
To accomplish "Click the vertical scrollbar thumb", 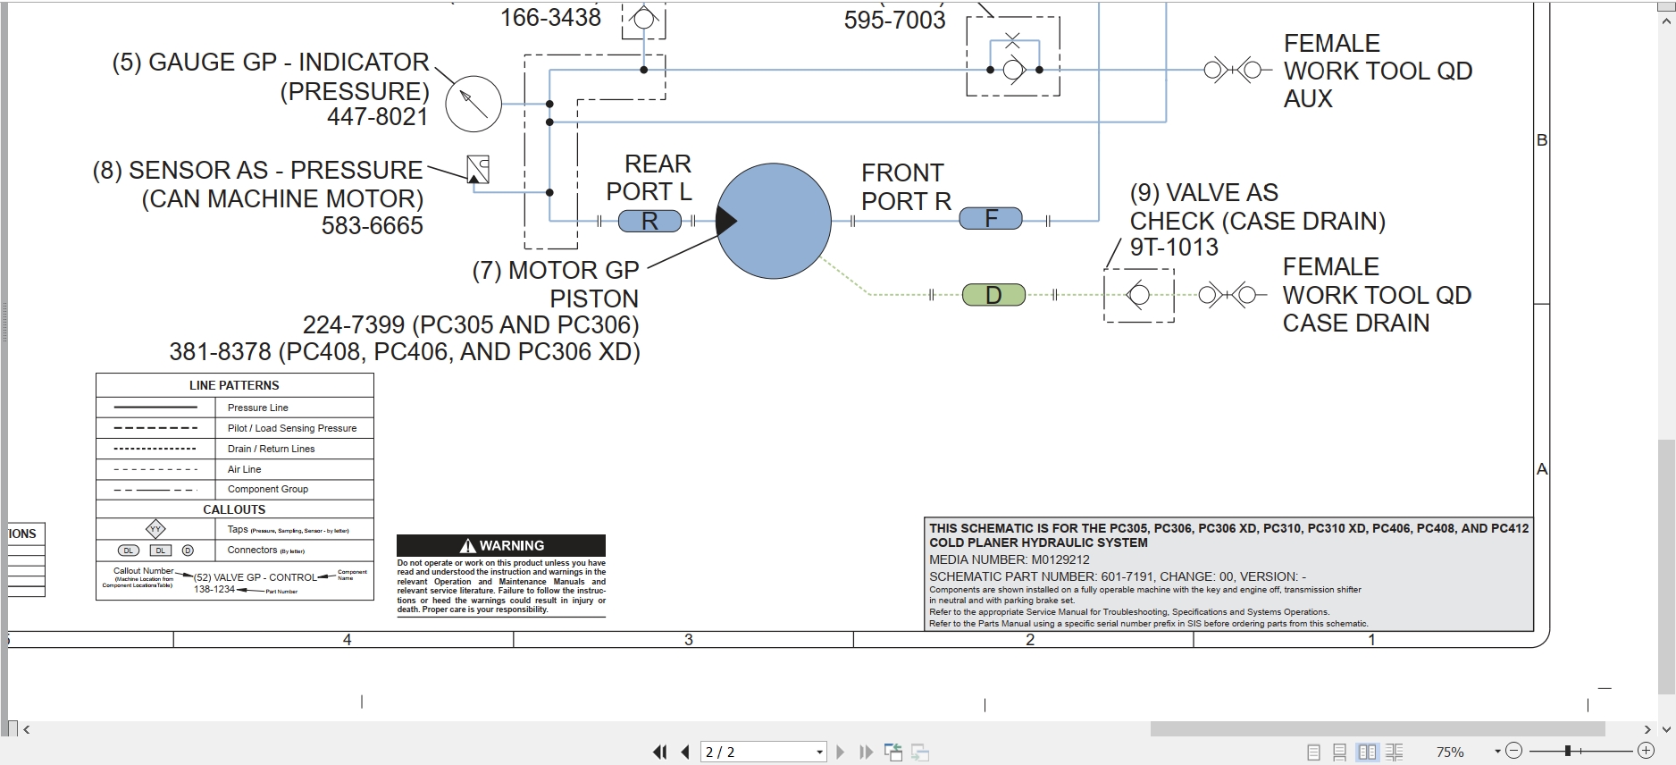I will click(x=1666, y=567).
